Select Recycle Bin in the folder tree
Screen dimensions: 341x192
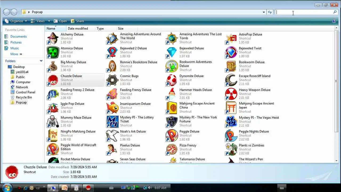[24, 97]
